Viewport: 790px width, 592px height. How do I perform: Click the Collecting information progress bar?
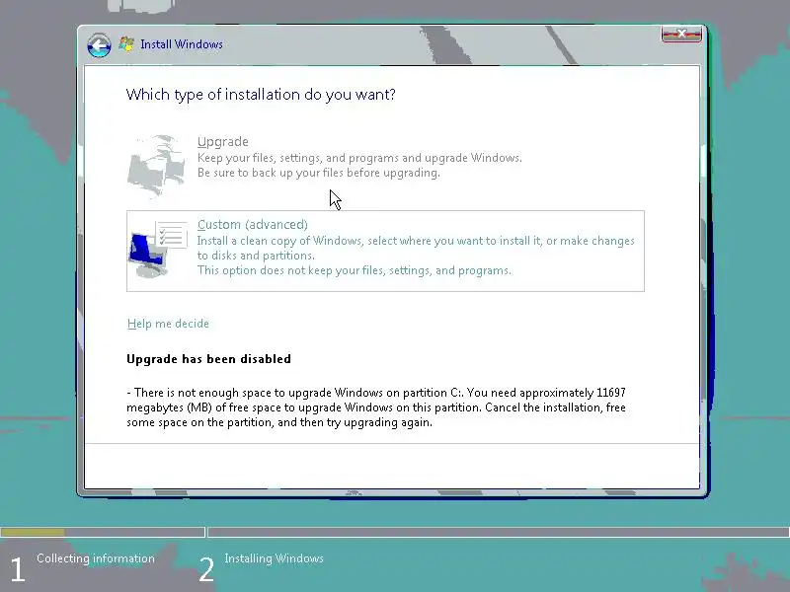coord(103,532)
